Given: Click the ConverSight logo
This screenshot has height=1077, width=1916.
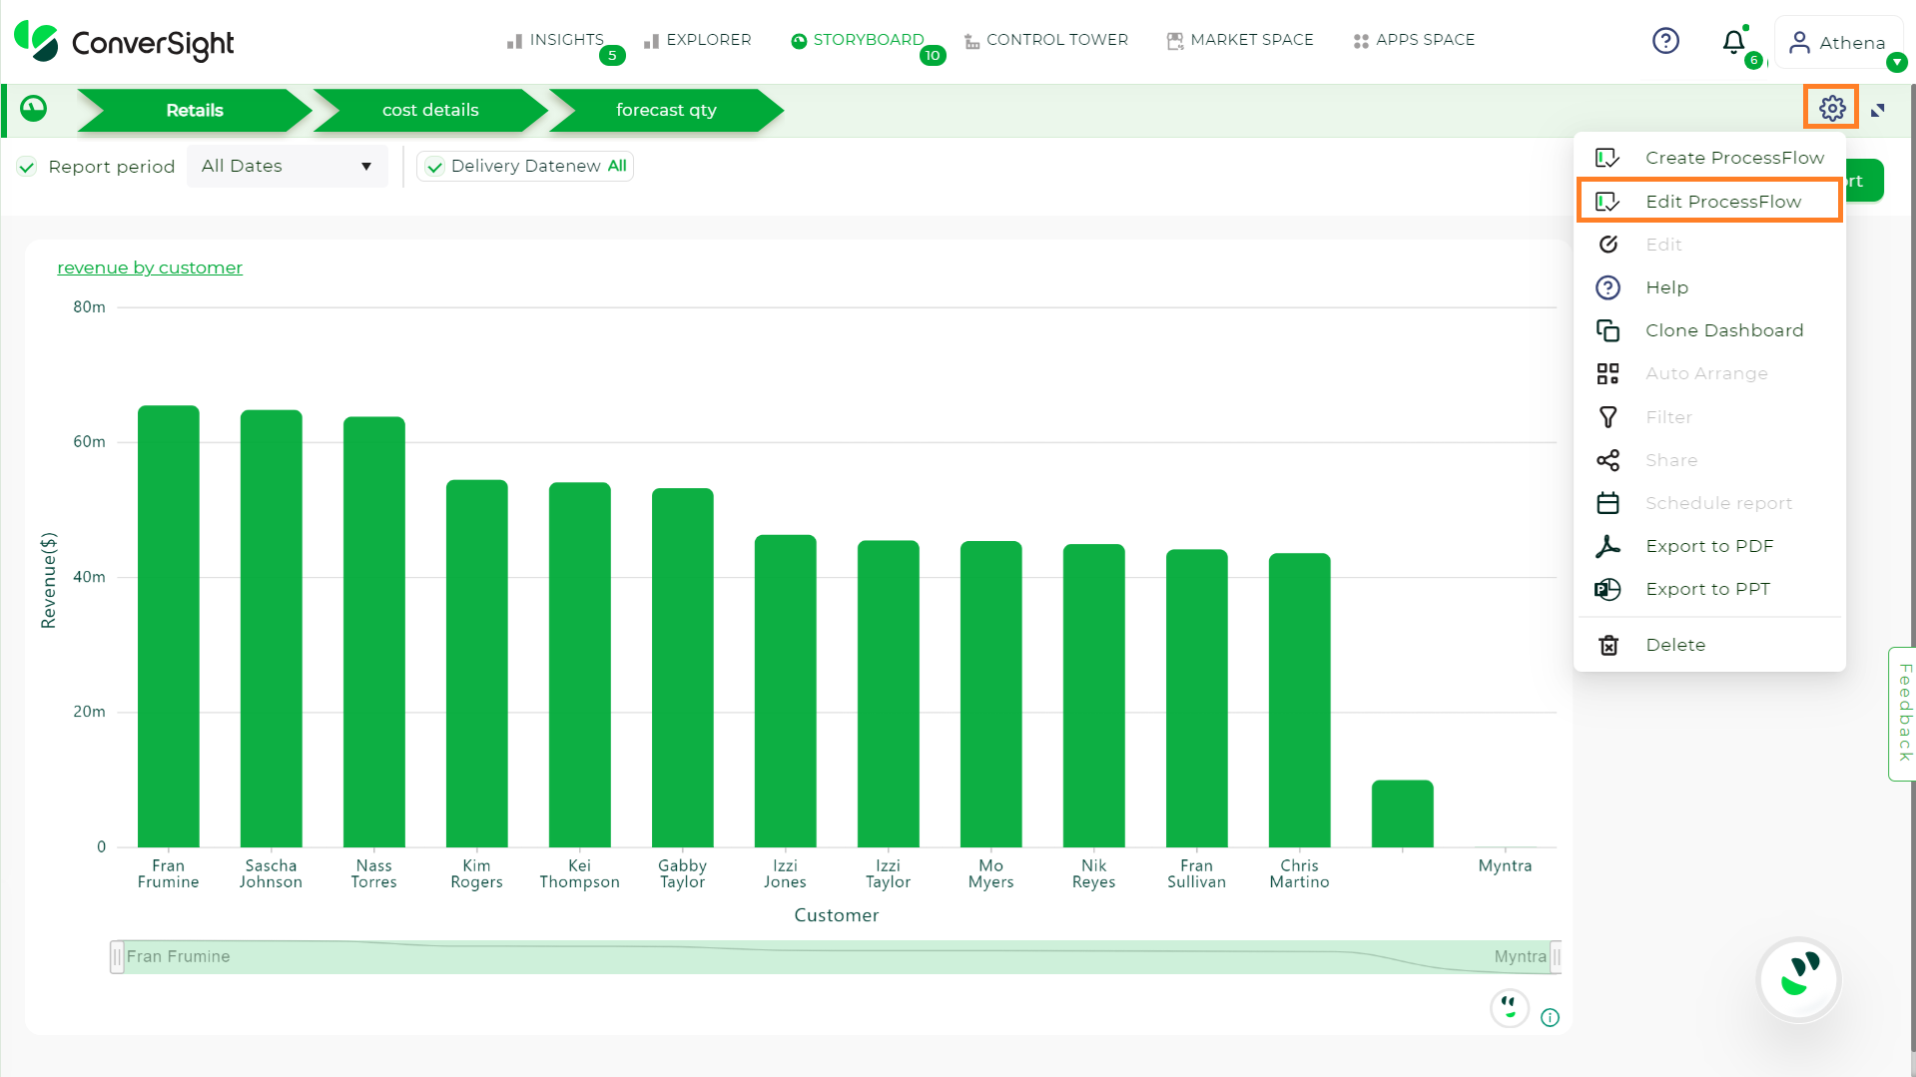Looking at the screenshot, I should click(124, 42).
